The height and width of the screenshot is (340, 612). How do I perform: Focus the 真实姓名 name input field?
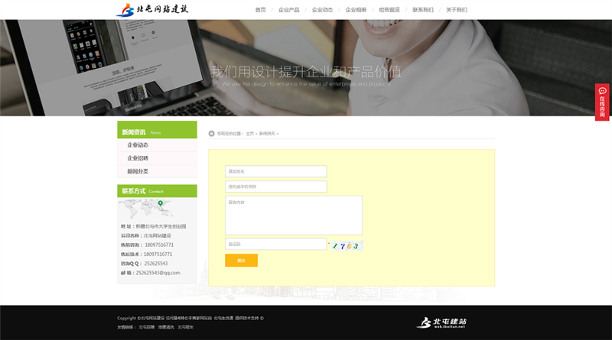pos(275,171)
